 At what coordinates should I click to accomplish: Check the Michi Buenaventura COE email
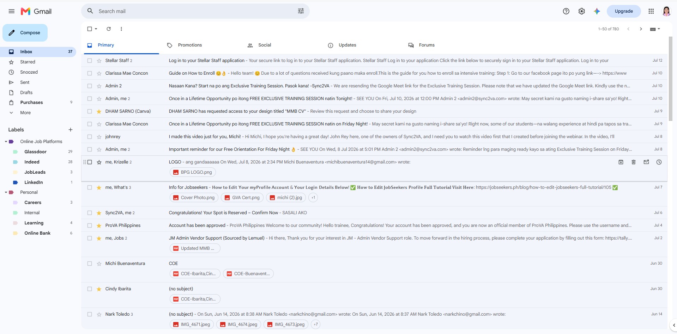(x=90, y=264)
